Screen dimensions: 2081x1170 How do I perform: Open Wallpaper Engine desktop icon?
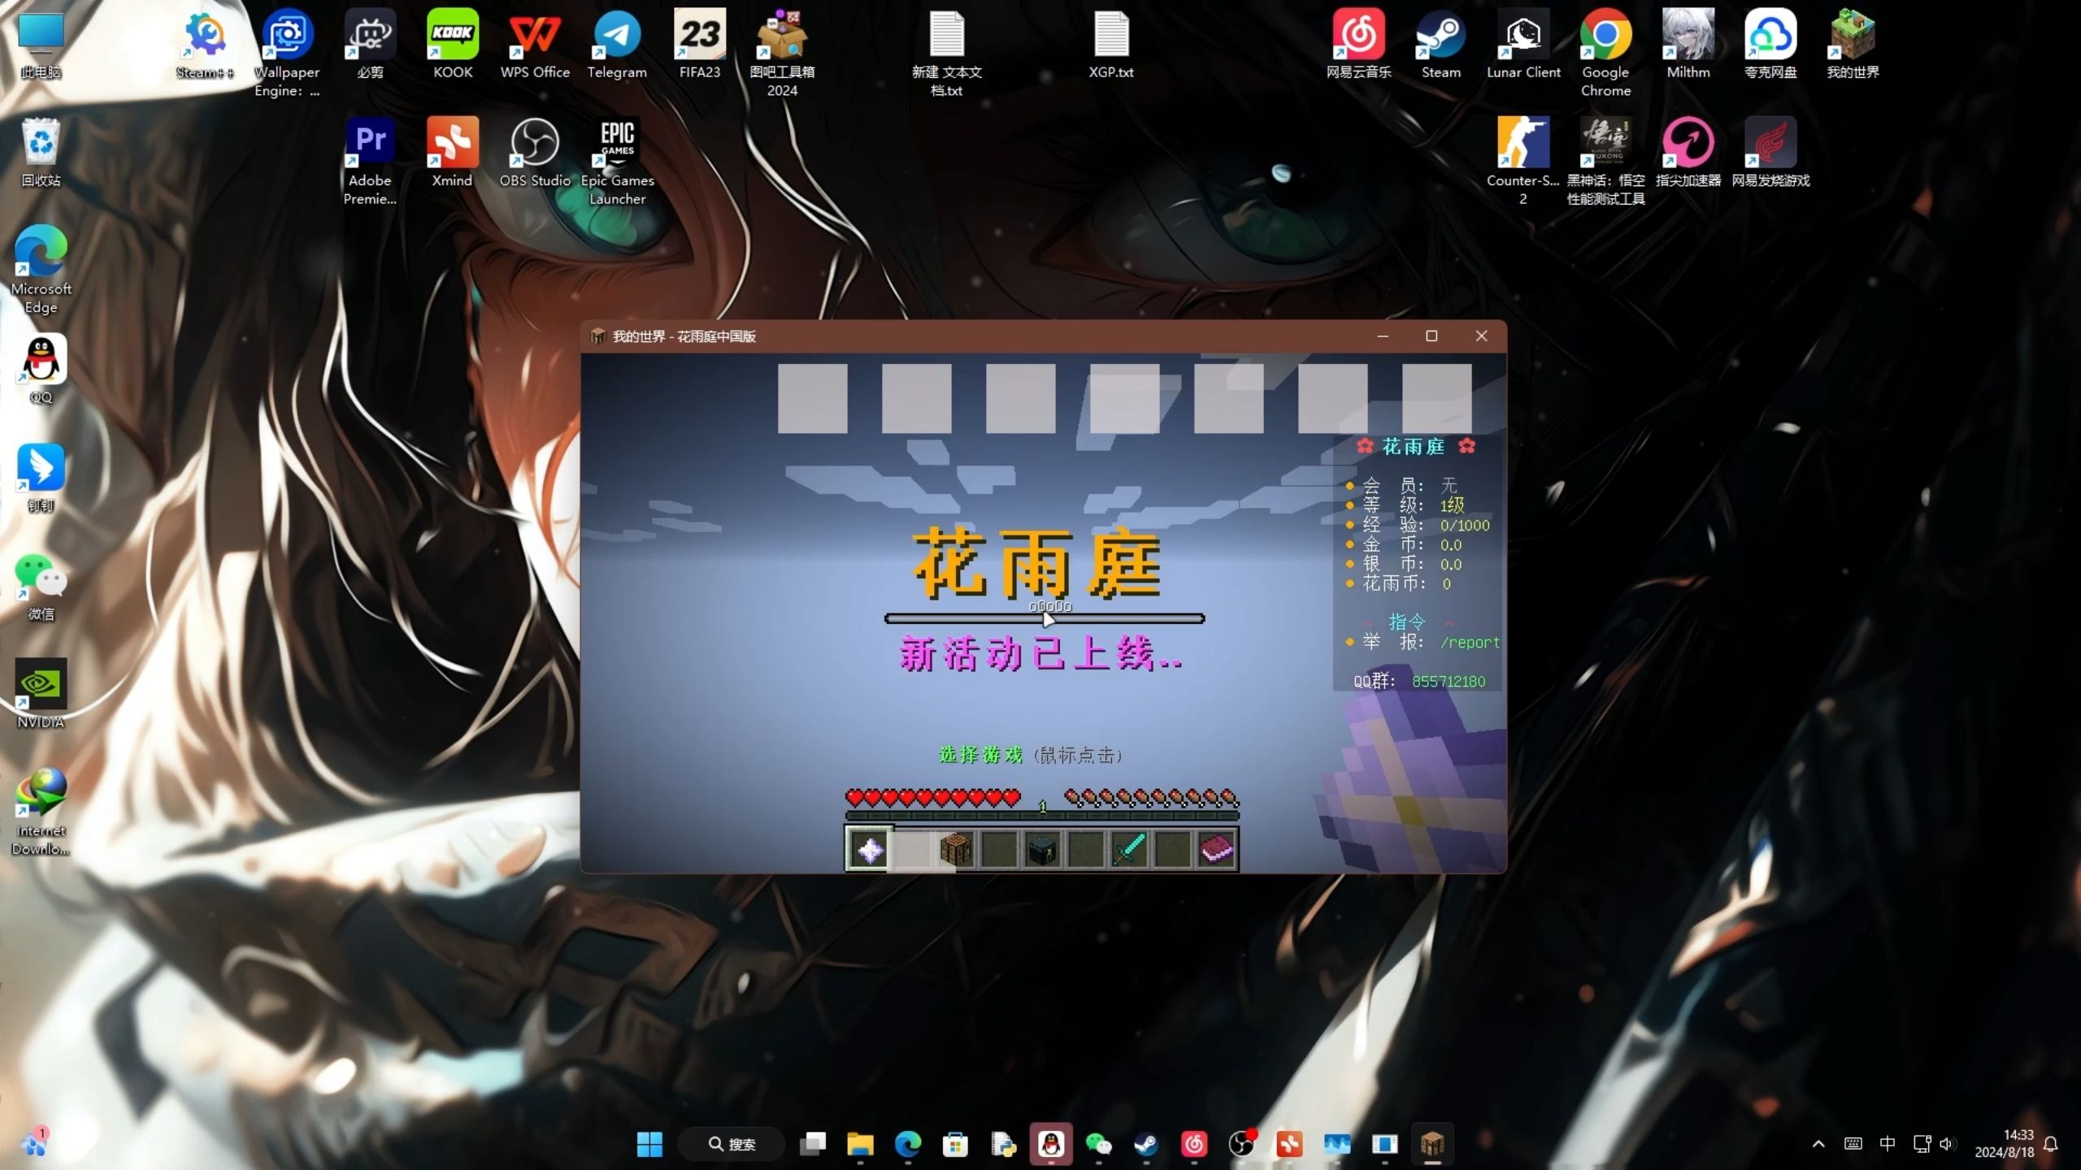click(x=287, y=54)
